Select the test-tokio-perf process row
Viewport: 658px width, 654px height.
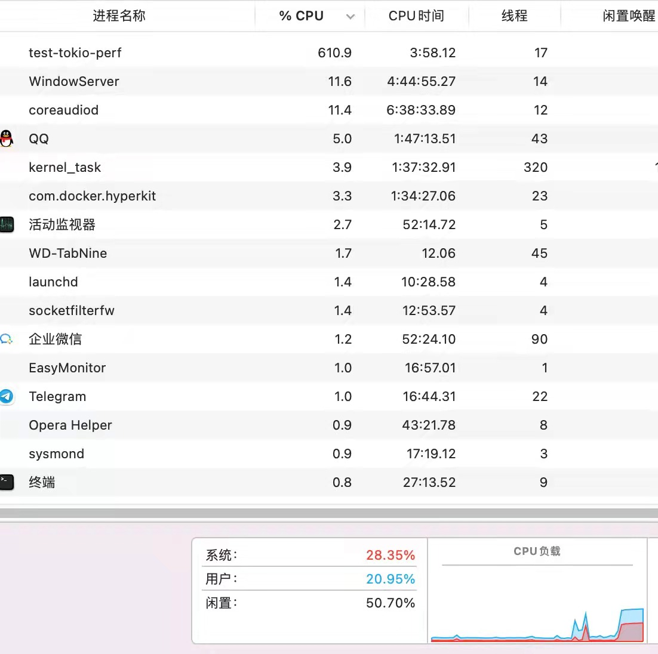pos(329,53)
